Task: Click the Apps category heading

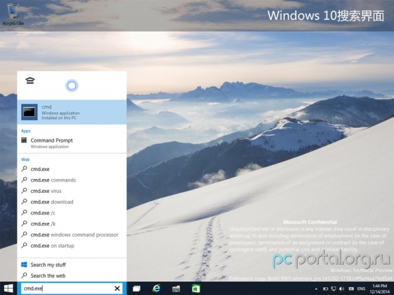Action: point(26,131)
